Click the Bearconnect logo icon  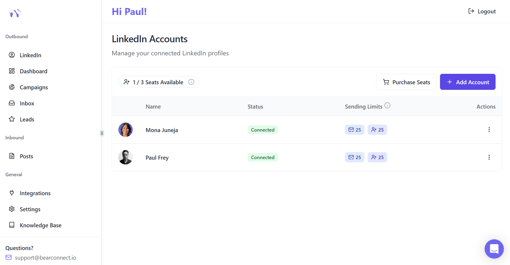pos(15,13)
